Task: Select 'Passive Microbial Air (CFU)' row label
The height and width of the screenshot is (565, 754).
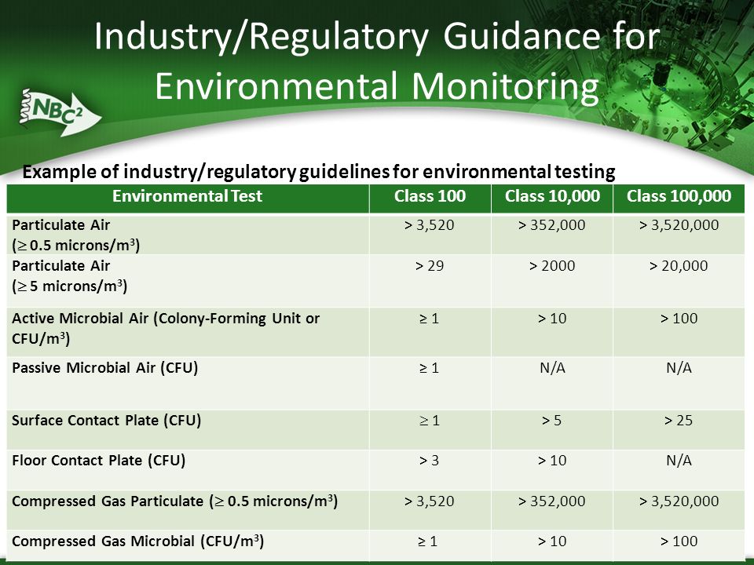Action: pyautogui.click(x=104, y=368)
